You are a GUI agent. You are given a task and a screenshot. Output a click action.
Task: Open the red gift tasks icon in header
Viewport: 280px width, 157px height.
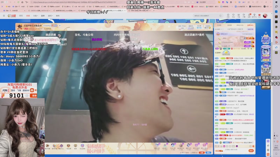[259, 16]
